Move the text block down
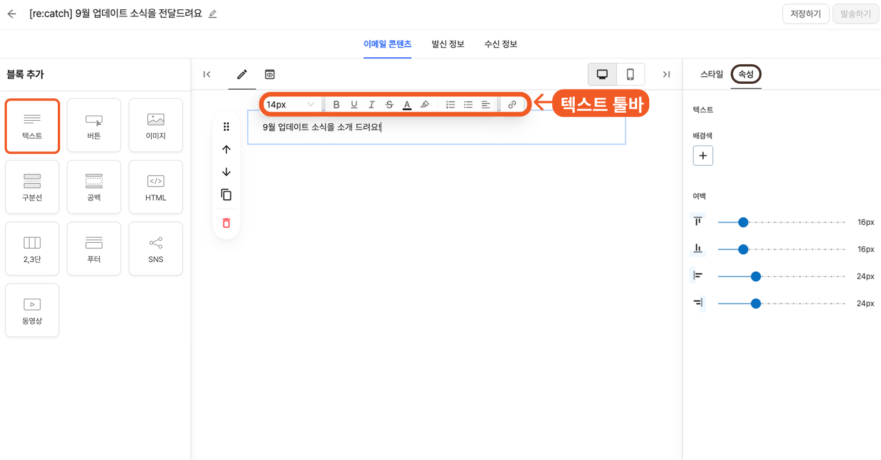The image size is (881, 460). pos(226,172)
